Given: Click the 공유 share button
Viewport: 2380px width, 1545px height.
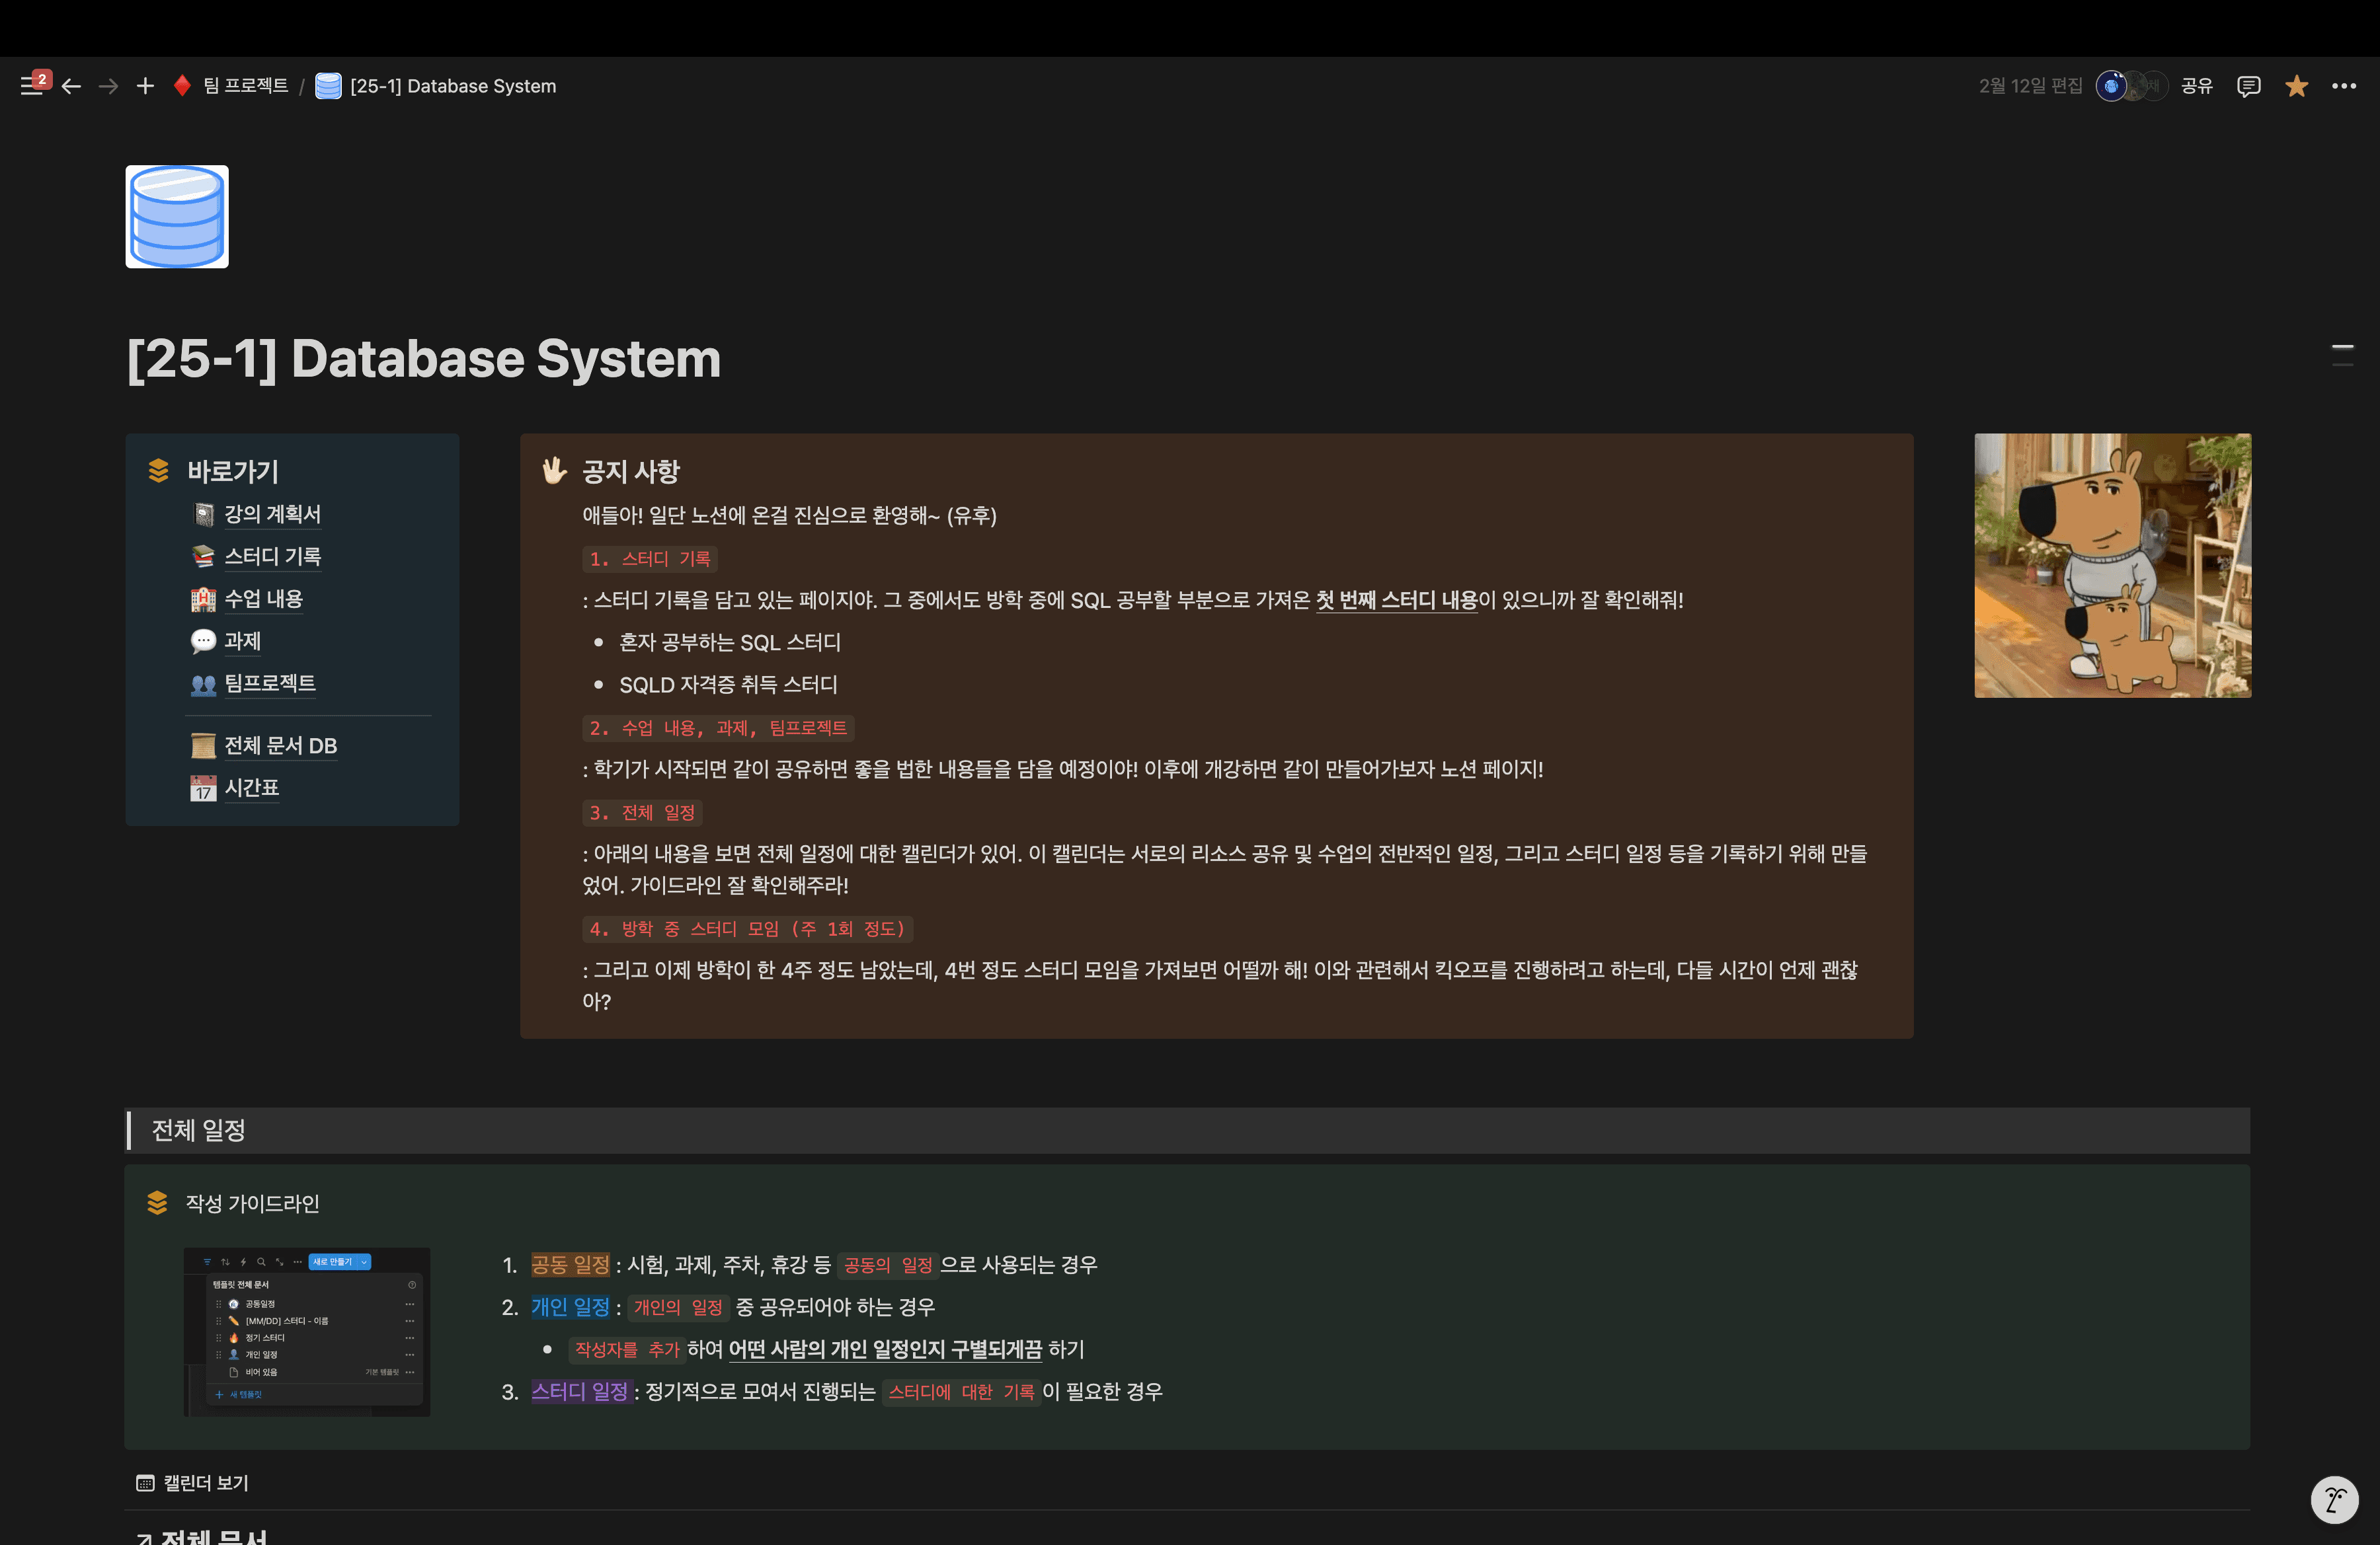Looking at the screenshot, I should pyautogui.click(x=2196, y=87).
